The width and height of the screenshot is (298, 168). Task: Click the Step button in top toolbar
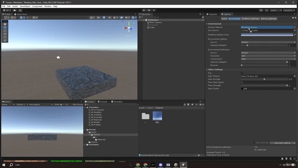154,10
